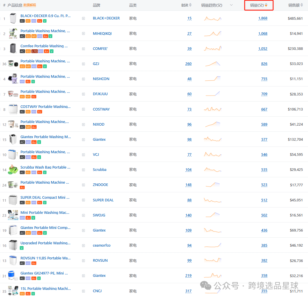Select the ZNOOOE brand link

click(100, 185)
